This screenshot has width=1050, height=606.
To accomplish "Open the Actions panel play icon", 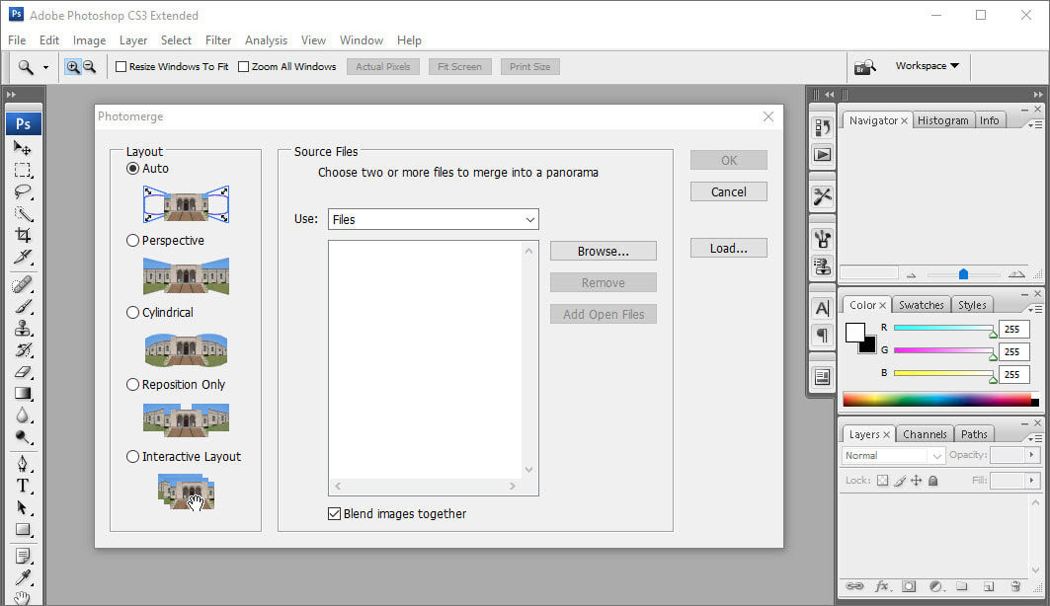I will (x=823, y=155).
